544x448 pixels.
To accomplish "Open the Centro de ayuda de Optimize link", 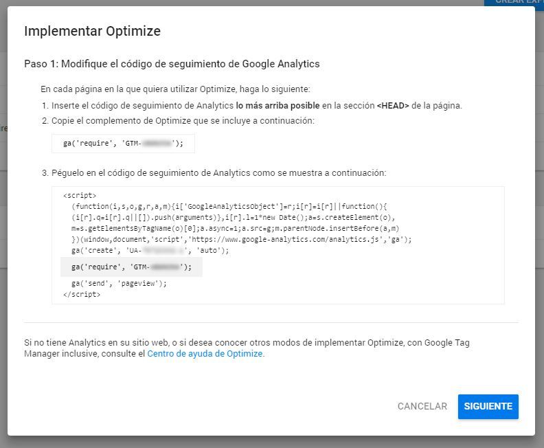I will 205,354.
